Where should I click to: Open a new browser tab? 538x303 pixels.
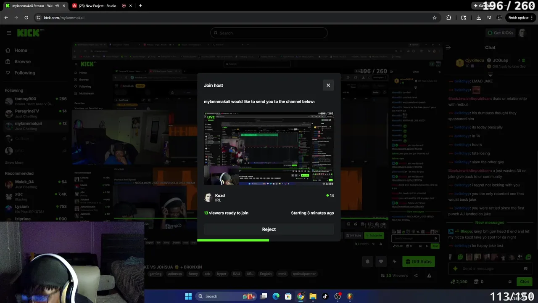click(140, 5)
